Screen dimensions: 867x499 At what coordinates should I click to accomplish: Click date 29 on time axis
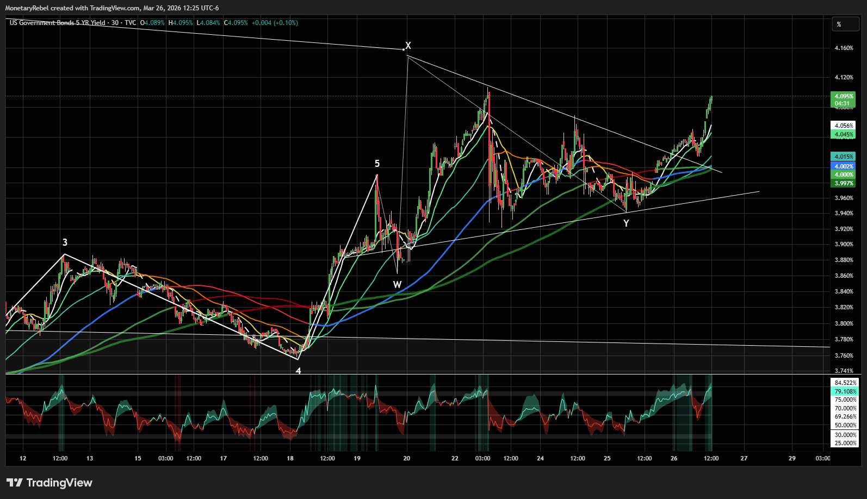[792, 458]
